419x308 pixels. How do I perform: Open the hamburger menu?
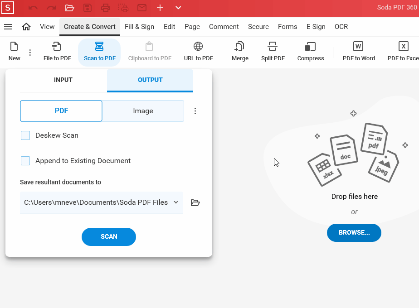pyautogui.click(x=8, y=27)
